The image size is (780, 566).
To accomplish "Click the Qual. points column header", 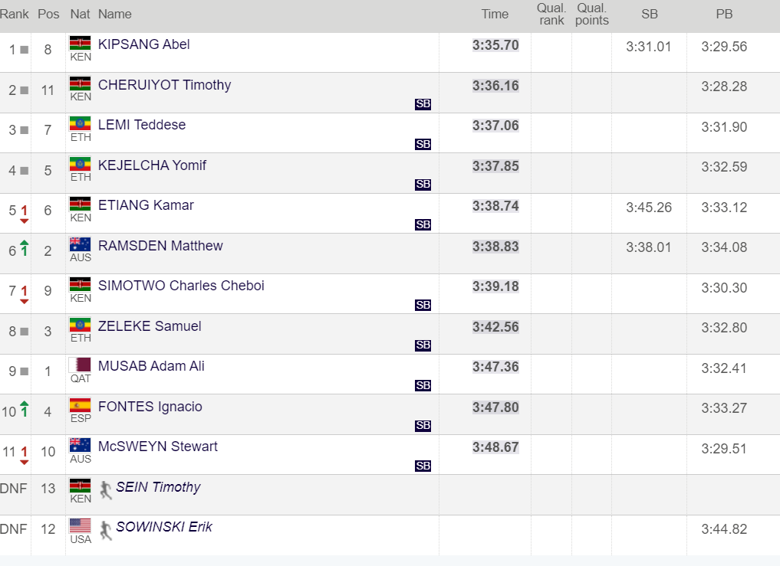I will click(x=592, y=14).
